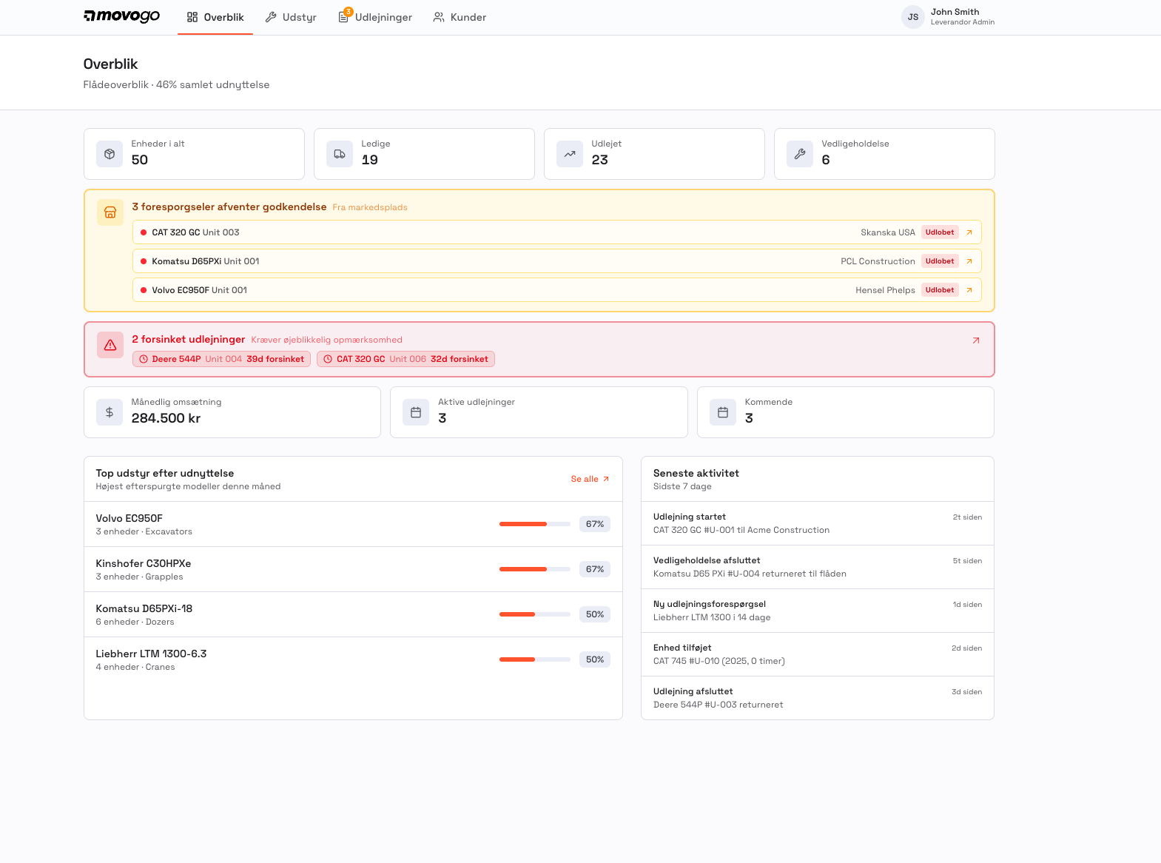Open arrow icon for Komatsu D65PXi request
1161x863 pixels.
(x=969, y=261)
